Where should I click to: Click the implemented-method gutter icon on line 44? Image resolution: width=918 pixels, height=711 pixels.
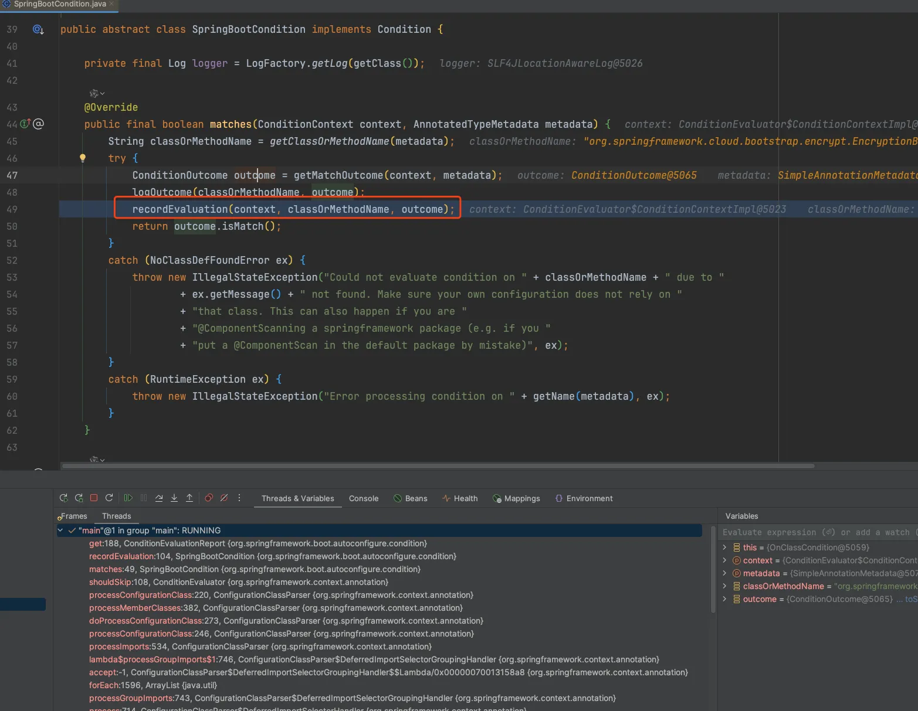[25, 124]
